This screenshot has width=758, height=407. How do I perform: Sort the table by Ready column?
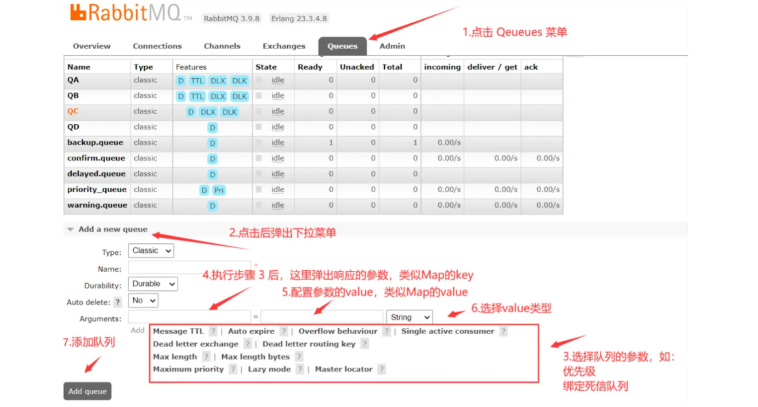click(310, 67)
